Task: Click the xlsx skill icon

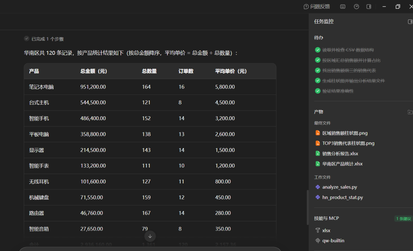Action: (x=318, y=230)
